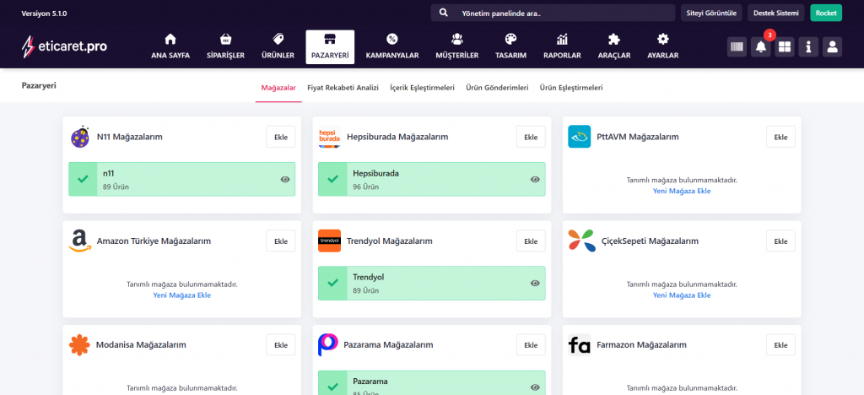Open Siparişler basket icon

tap(225, 39)
